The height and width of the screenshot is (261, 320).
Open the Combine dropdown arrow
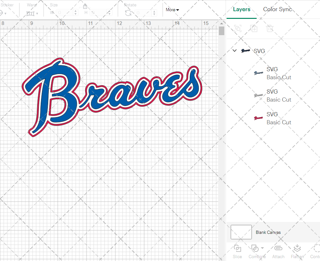pyautogui.click(x=262, y=248)
